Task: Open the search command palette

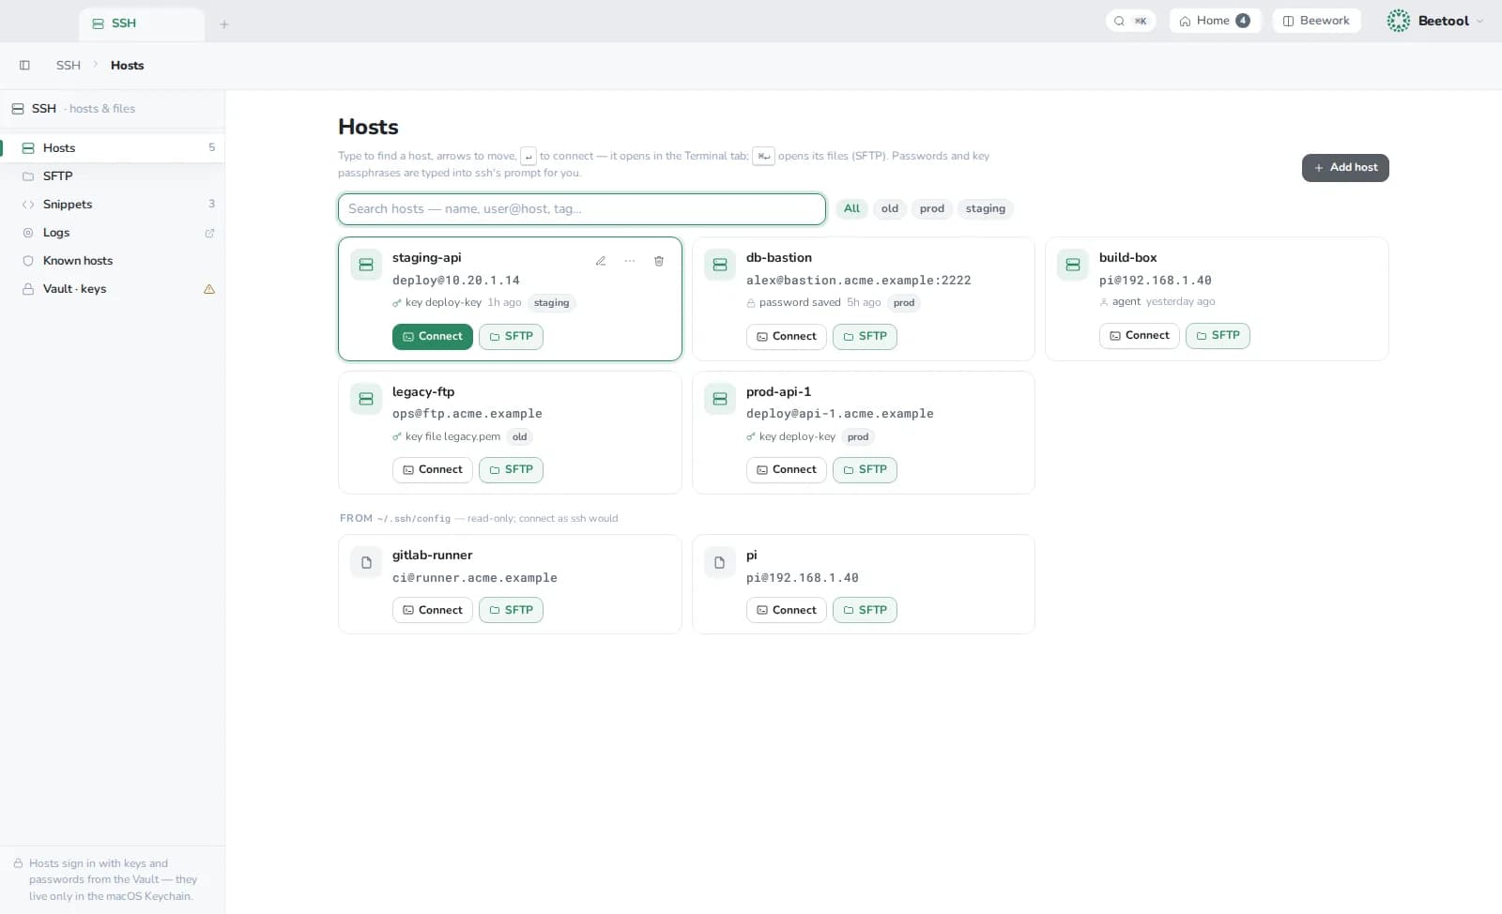Action: click(1130, 21)
